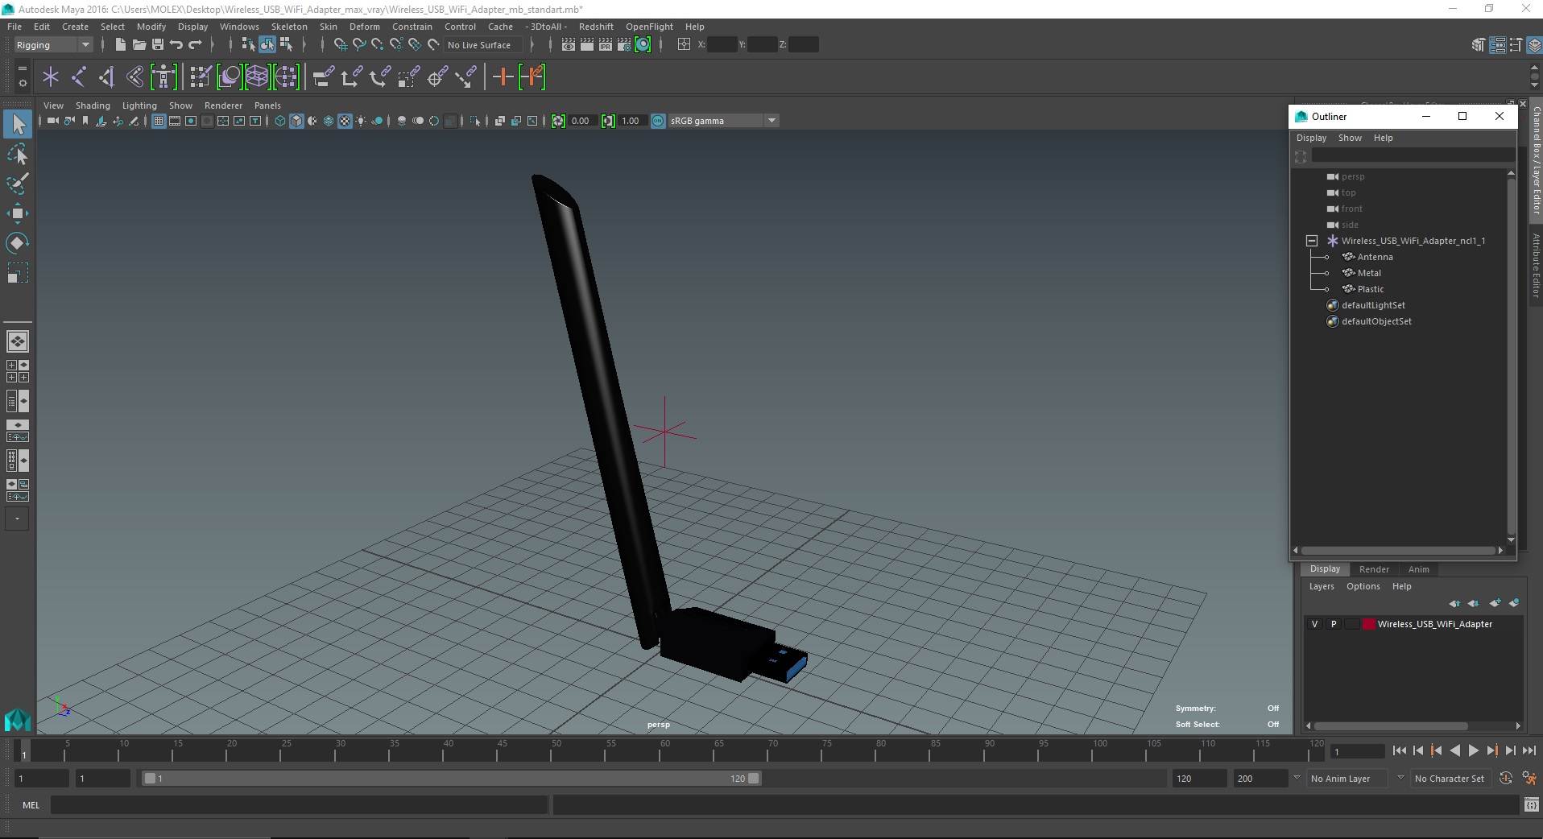This screenshot has width=1543, height=839.
Task: Open the sRGB gamma dropdown
Action: (723, 121)
